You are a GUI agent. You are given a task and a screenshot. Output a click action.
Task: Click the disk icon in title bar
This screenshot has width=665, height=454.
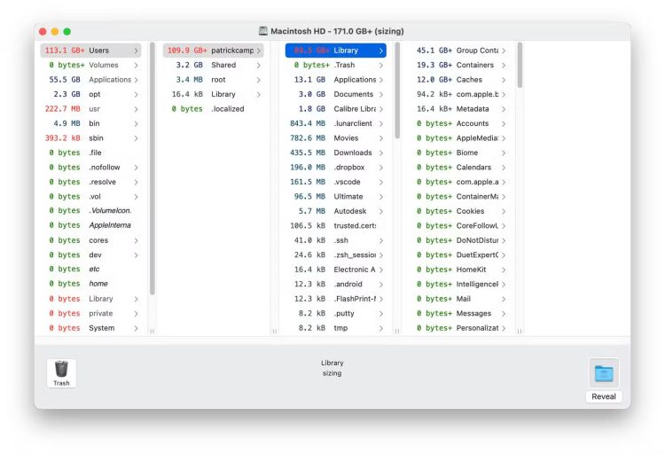(x=263, y=31)
